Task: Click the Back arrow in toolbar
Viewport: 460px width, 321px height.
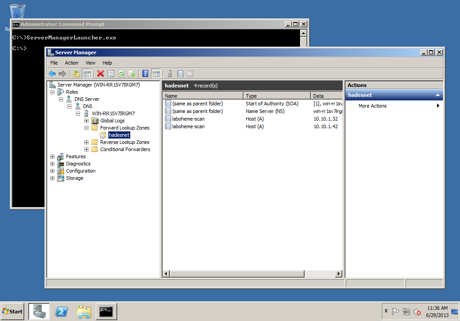Action: tap(52, 74)
